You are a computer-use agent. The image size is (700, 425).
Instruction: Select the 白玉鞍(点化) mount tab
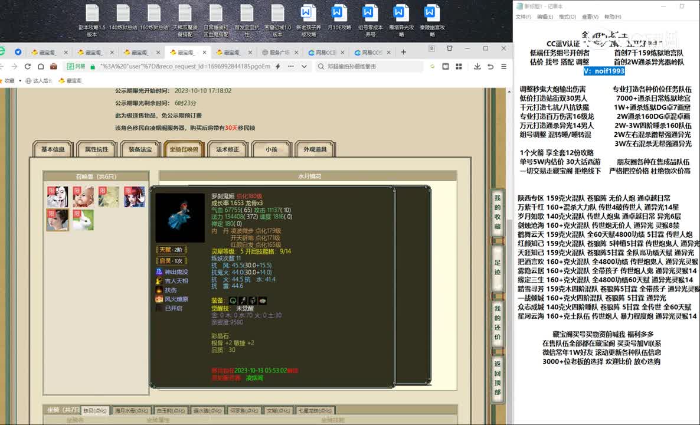(x=171, y=410)
